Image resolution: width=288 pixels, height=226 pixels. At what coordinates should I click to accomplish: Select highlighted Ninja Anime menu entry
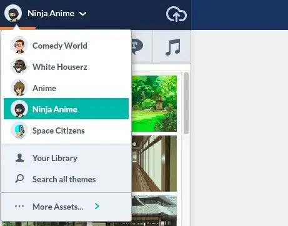pyautogui.click(x=66, y=109)
